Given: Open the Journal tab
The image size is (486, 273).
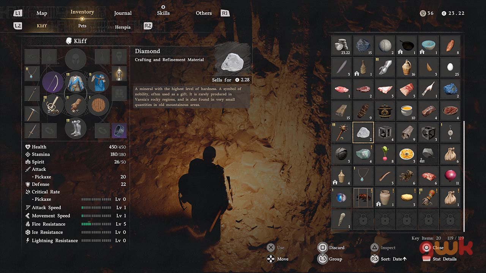Looking at the screenshot, I should pyautogui.click(x=123, y=13).
